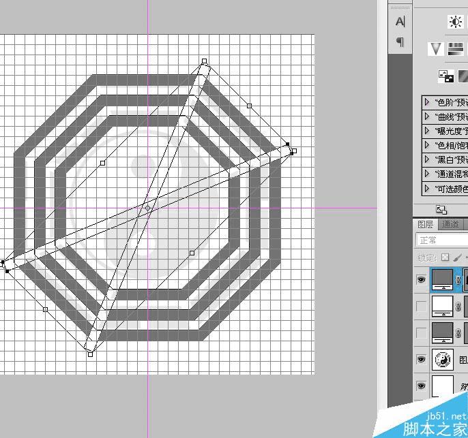Expand the "黑白" presets group
The image size is (468, 438).
point(427,159)
